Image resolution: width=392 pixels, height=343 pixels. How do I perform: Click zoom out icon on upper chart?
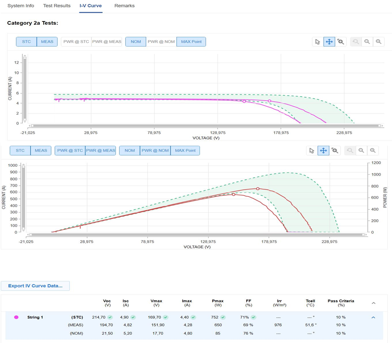[x=367, y=42]
